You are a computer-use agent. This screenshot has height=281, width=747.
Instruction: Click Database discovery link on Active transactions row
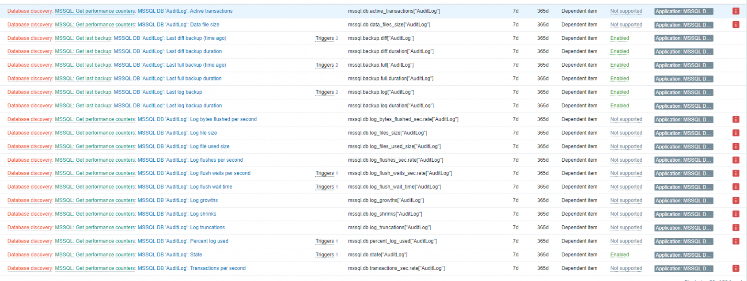tap(30, 11)
